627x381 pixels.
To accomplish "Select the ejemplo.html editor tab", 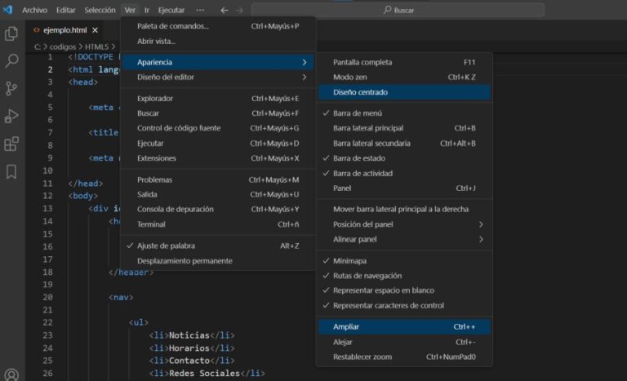I will pyautogui.click(x=65, y=30).
